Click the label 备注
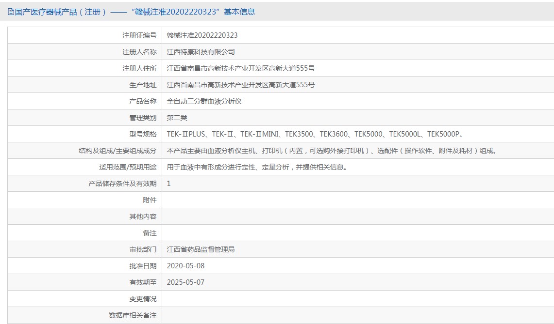Image resolution: width=554 pixels, height=324 pixels. 150,233
